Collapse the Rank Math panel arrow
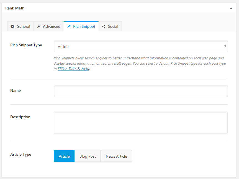239x179 pixels. coord(231,8)
